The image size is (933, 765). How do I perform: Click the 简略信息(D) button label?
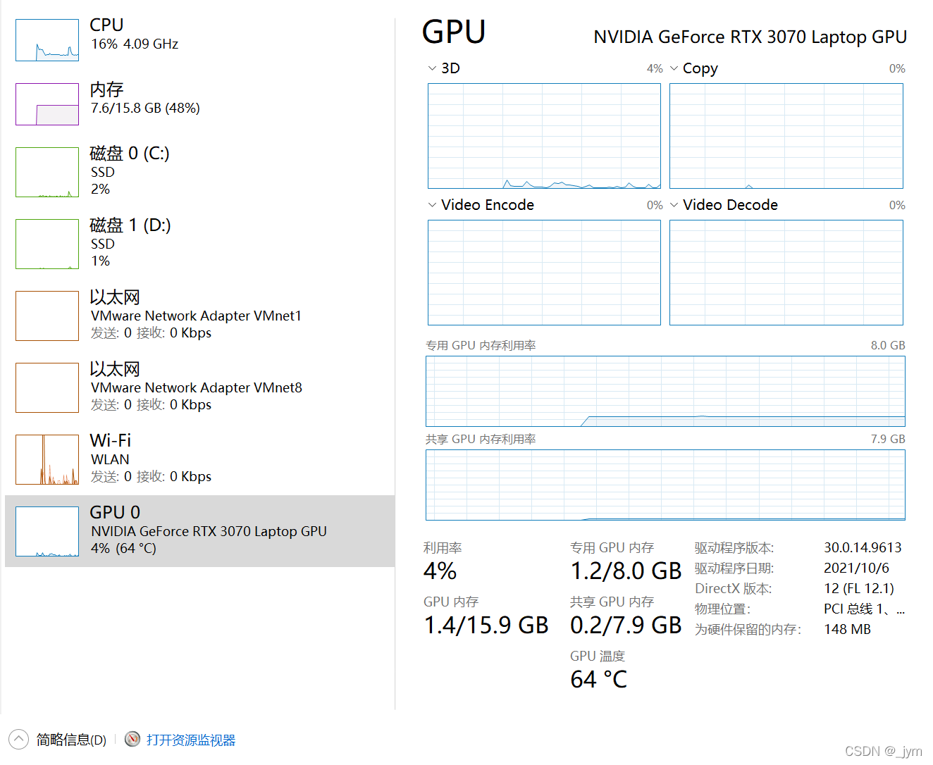click(71, 740)
